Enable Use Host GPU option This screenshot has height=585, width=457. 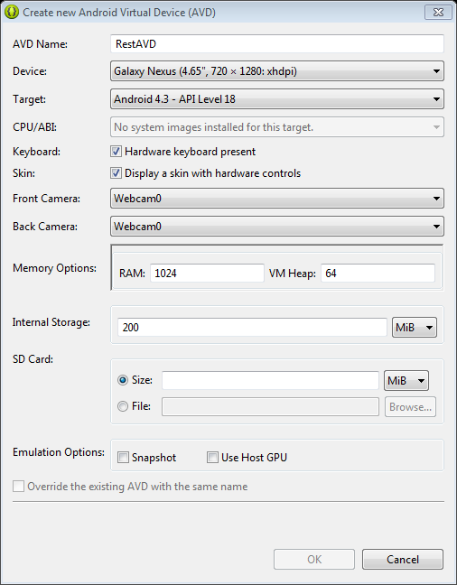tap(212, 458)
